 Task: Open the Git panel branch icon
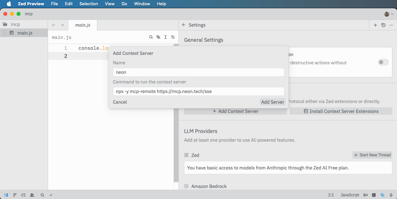pyautogui.click(x=15, y=195)
